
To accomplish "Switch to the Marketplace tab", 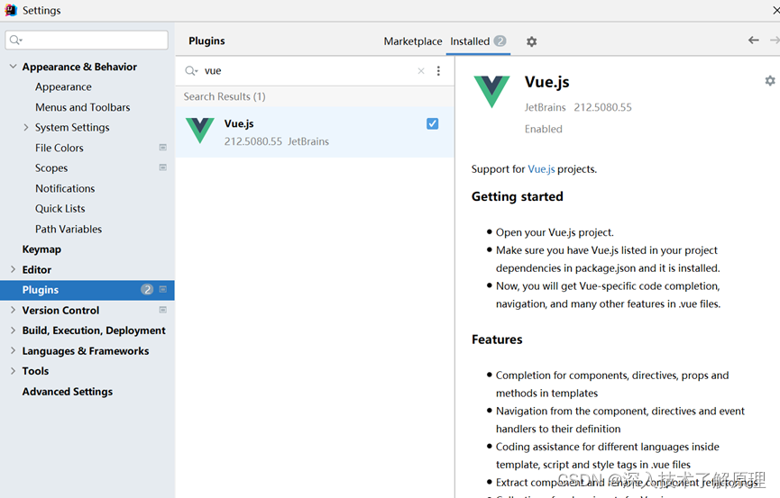I will point(412,41).
